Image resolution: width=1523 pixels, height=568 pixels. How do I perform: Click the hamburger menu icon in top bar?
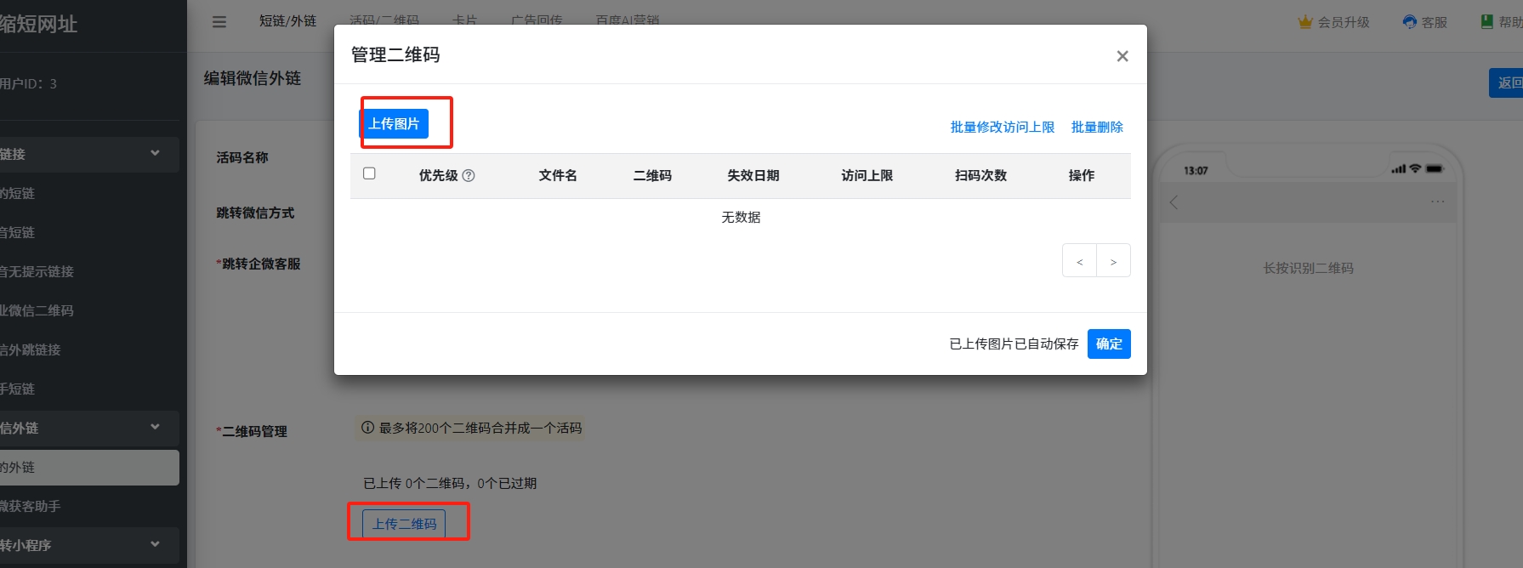pos(219,22)
